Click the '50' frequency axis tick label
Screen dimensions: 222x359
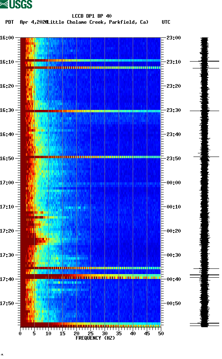point(161,334)
